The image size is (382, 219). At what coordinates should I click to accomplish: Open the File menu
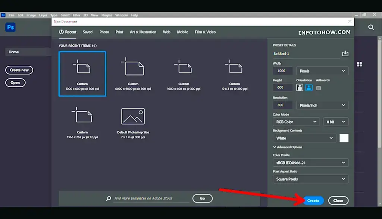12,15
